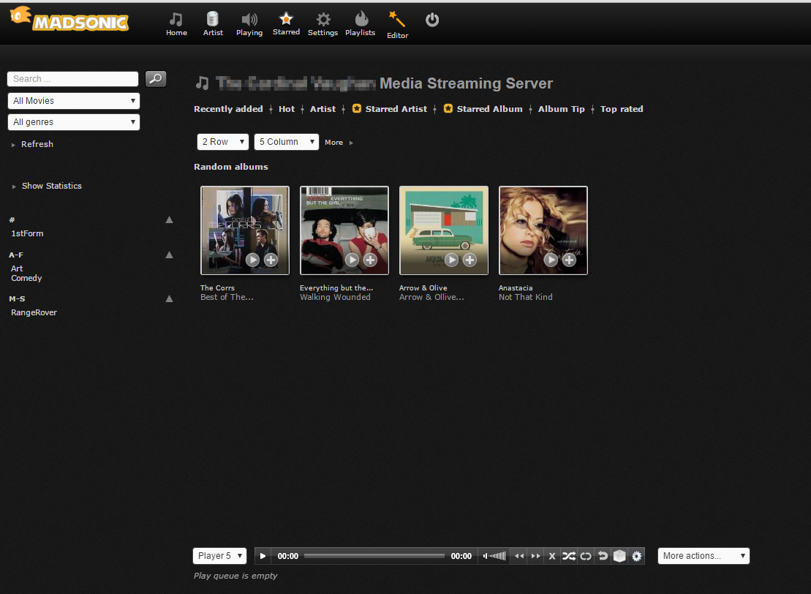Click the Show Statistics link
The width and height of the screenshot is (811, 594).
[x=51, y=186]
